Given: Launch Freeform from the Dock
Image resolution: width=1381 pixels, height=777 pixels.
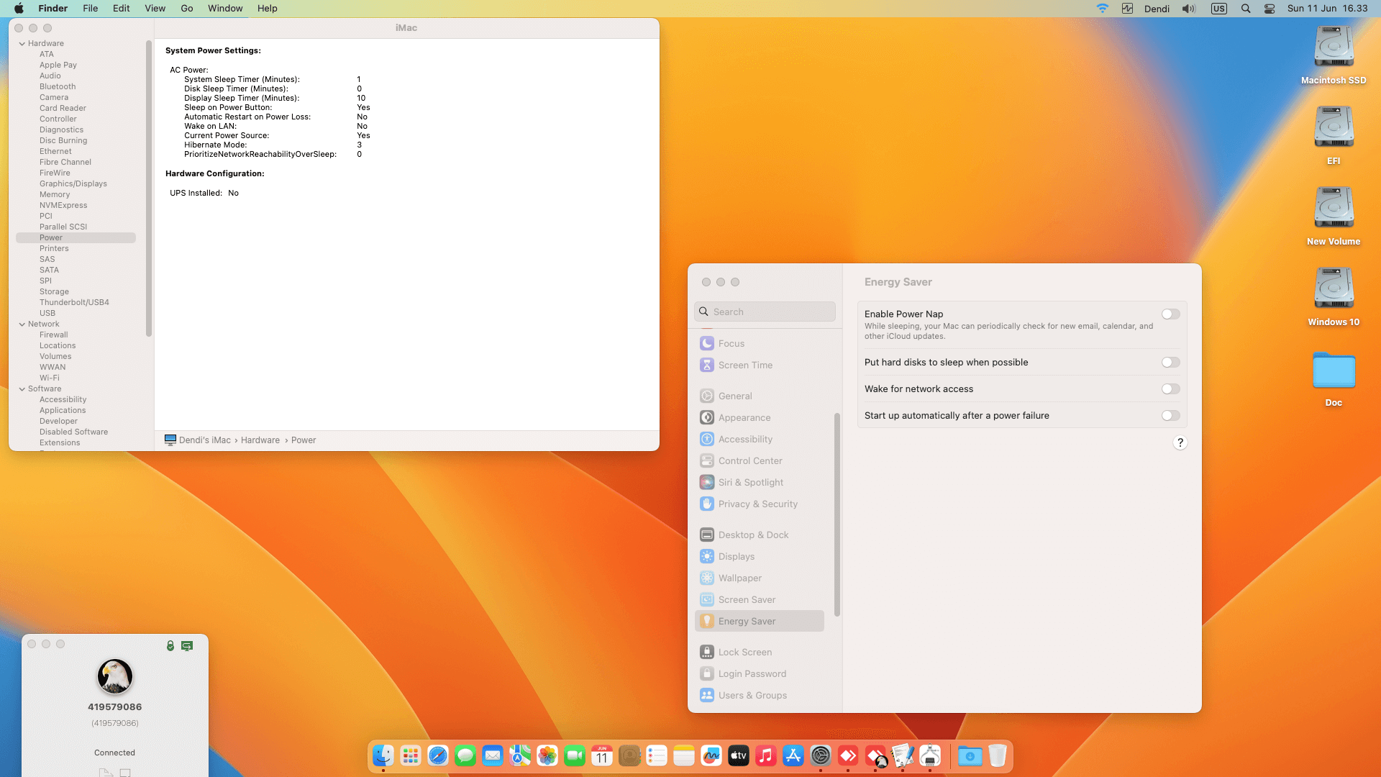Looking at the screenshot, I should click(x=711, y=755).
